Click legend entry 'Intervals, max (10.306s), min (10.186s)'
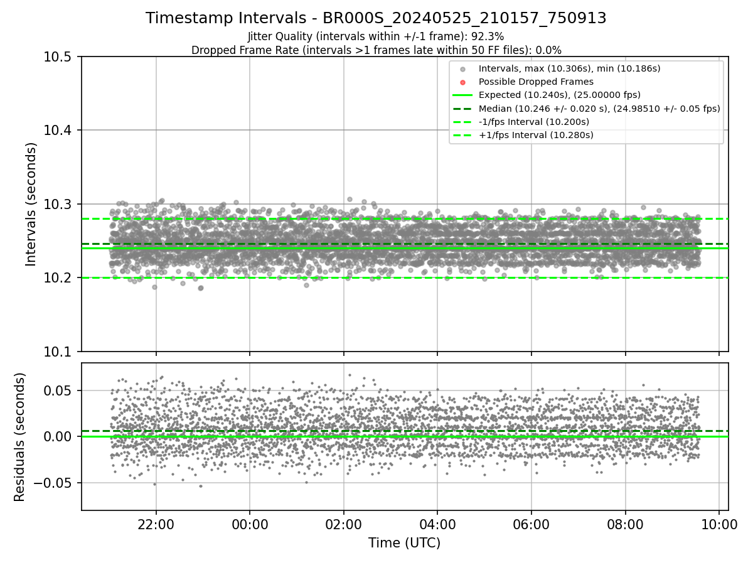This screenshot has width=753, height=565. (569, 68)
